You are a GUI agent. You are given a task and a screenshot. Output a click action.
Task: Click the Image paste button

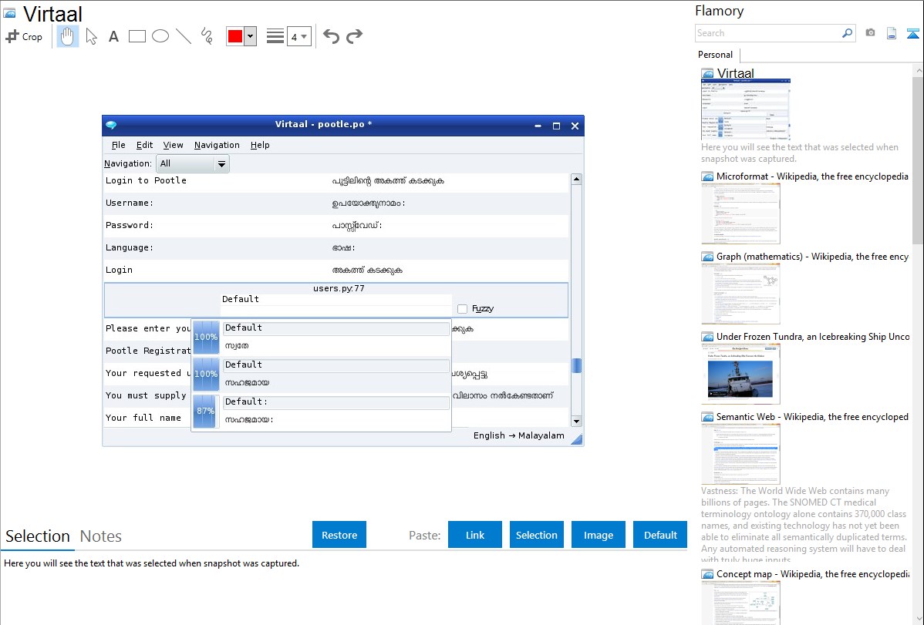599,535
